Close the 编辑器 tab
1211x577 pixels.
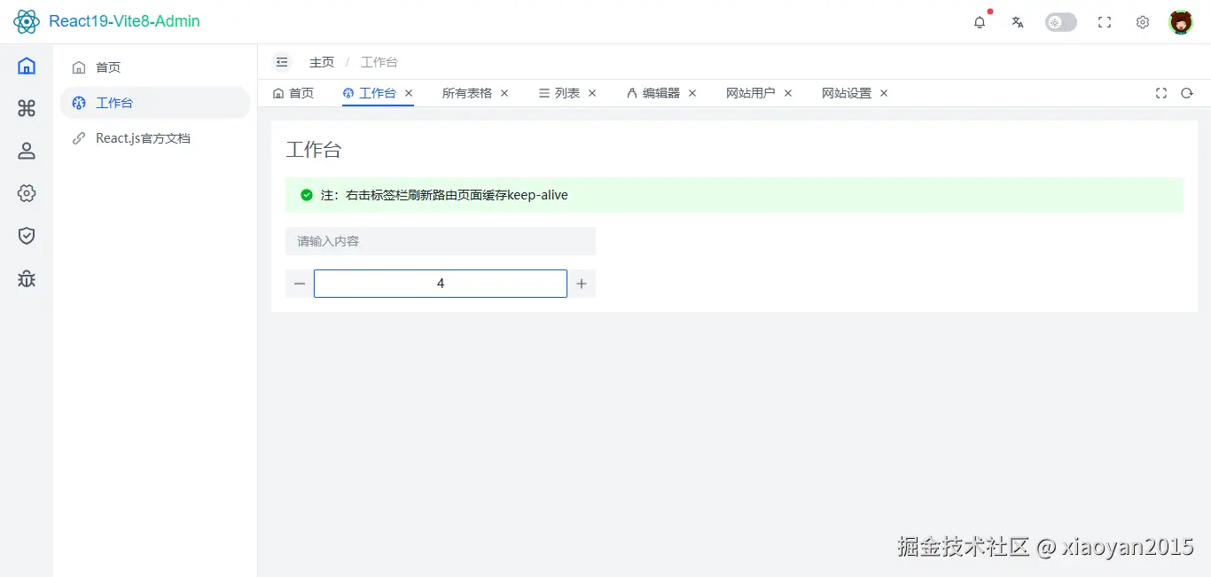pyautogui.click(x=692, y=93)
